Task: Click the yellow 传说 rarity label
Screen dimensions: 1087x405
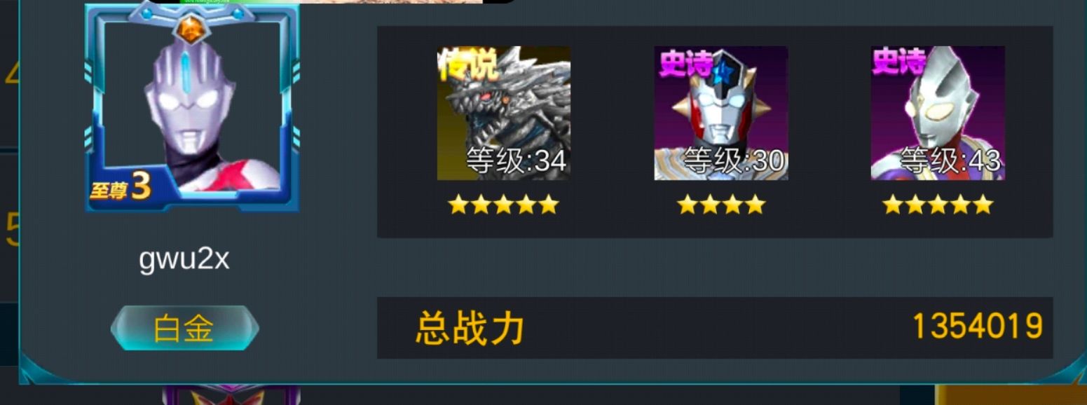Action: (467, 64)
